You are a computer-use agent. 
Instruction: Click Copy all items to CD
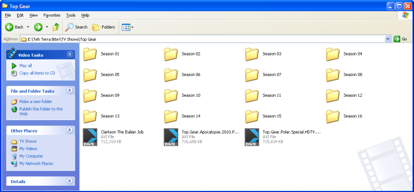click(37, 73)
